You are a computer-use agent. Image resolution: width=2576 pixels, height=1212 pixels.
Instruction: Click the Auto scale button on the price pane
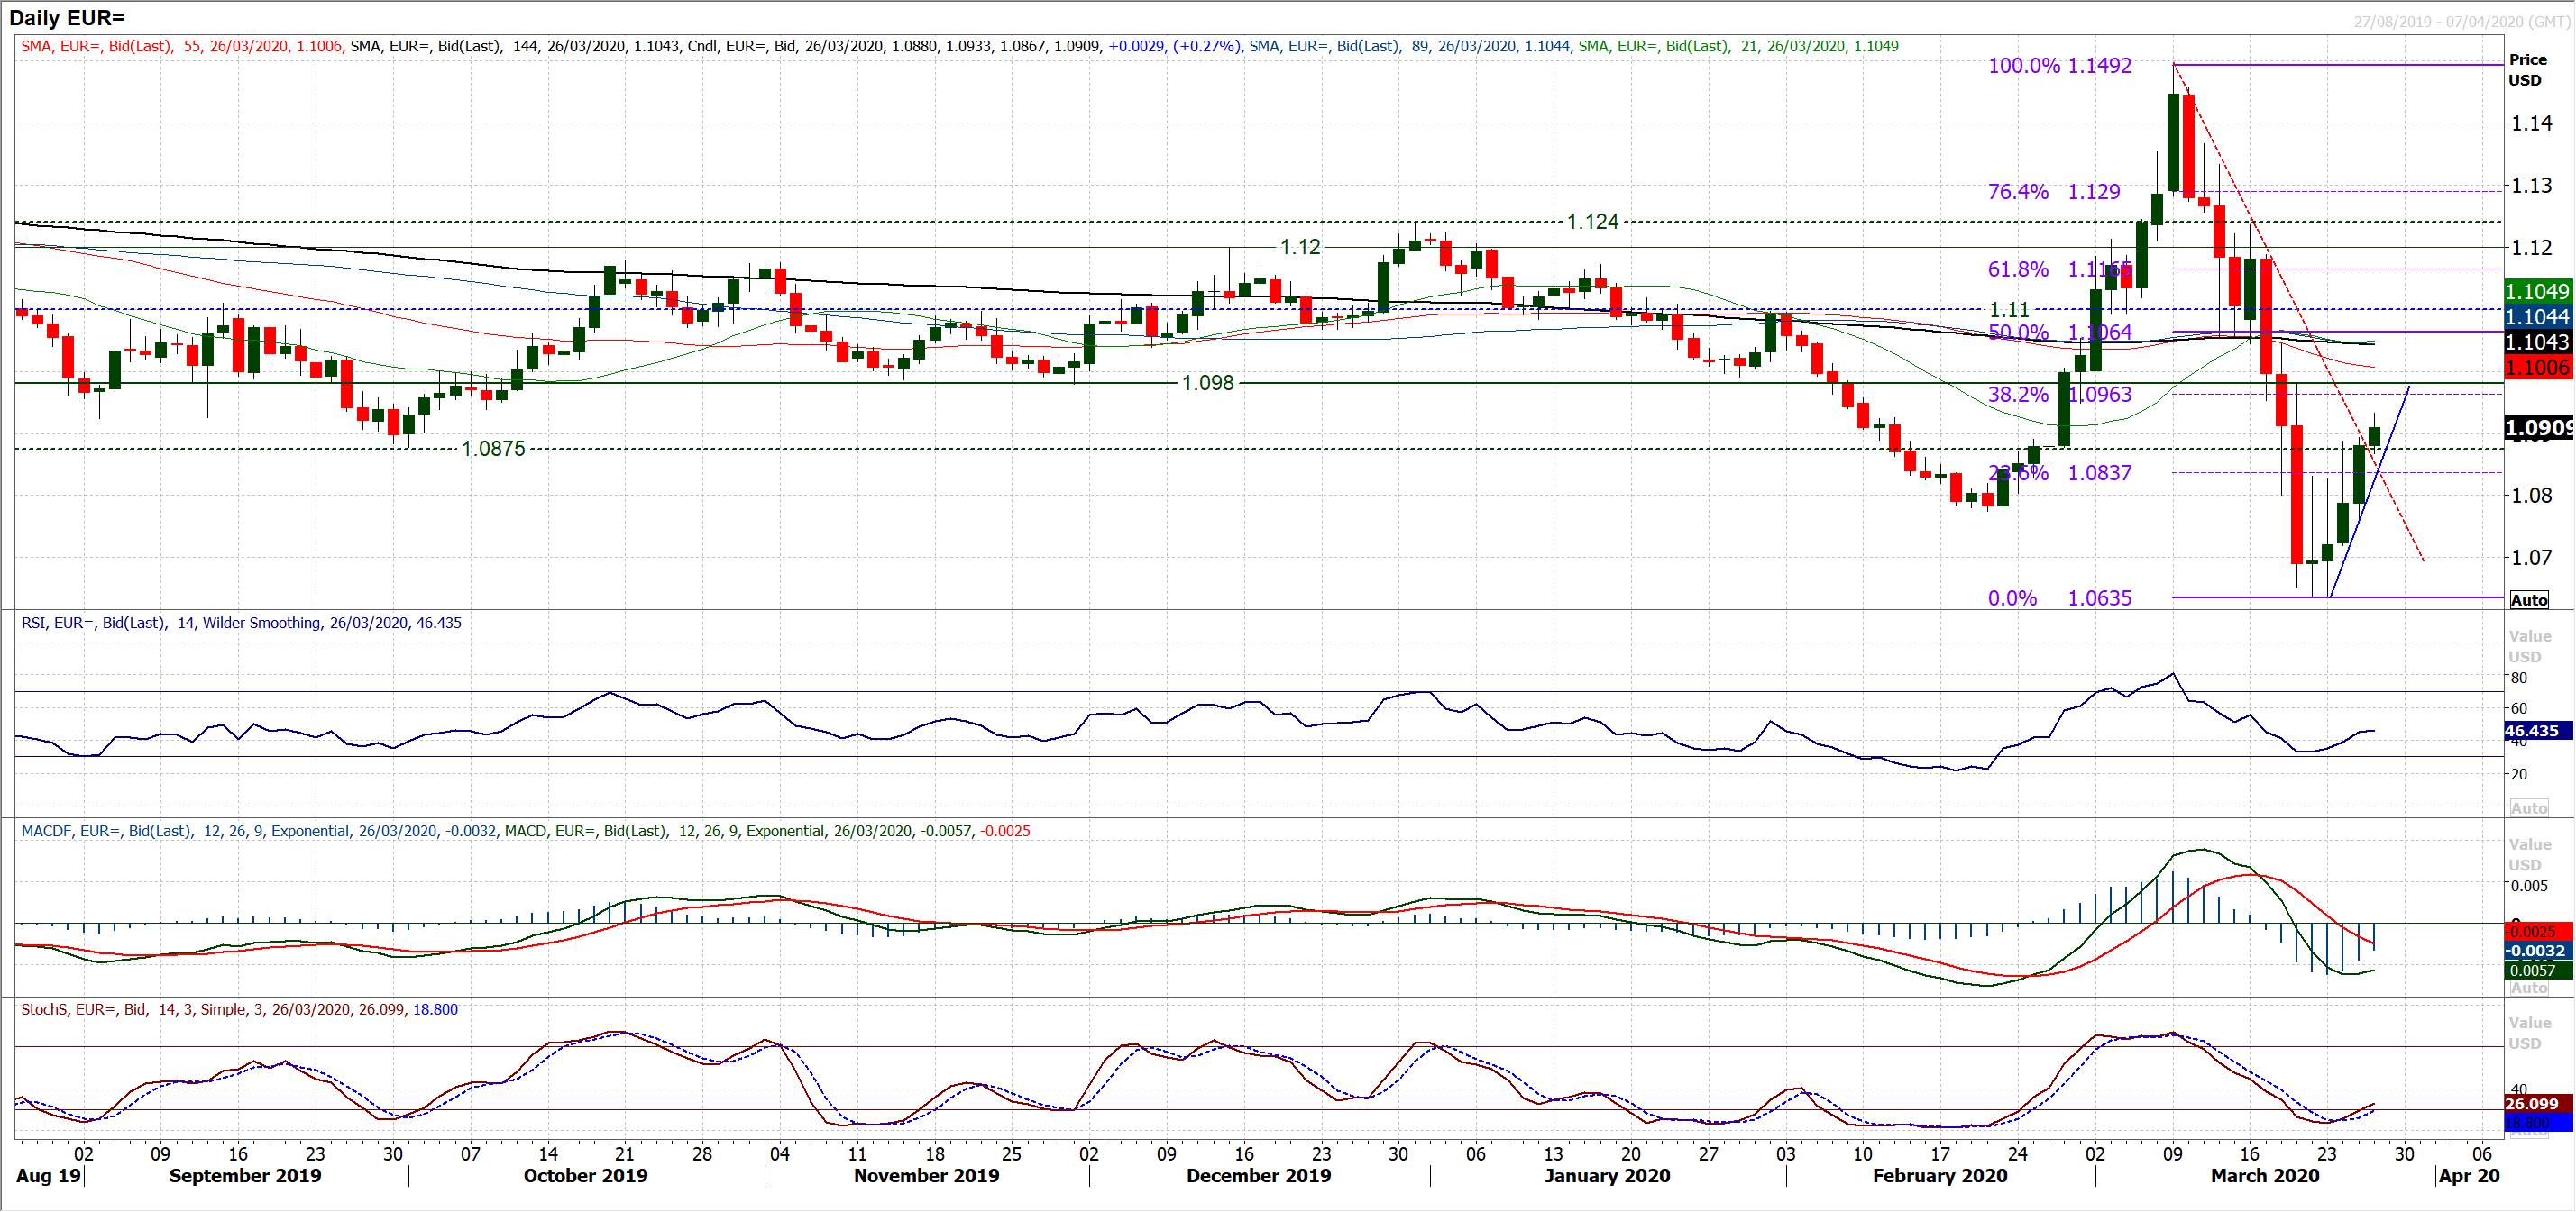(x=2529, y=599)
